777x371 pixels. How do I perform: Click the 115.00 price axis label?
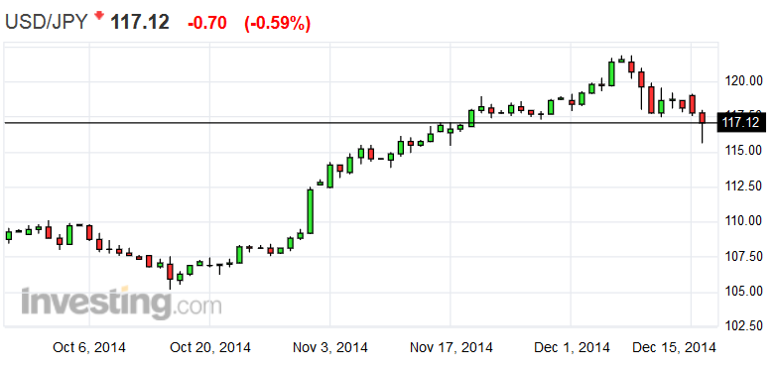coord(743,150)
